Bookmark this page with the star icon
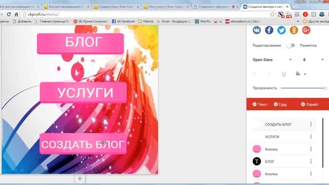Image resolution: width=329 pixels, height=185 pixels. click(272, 14)
